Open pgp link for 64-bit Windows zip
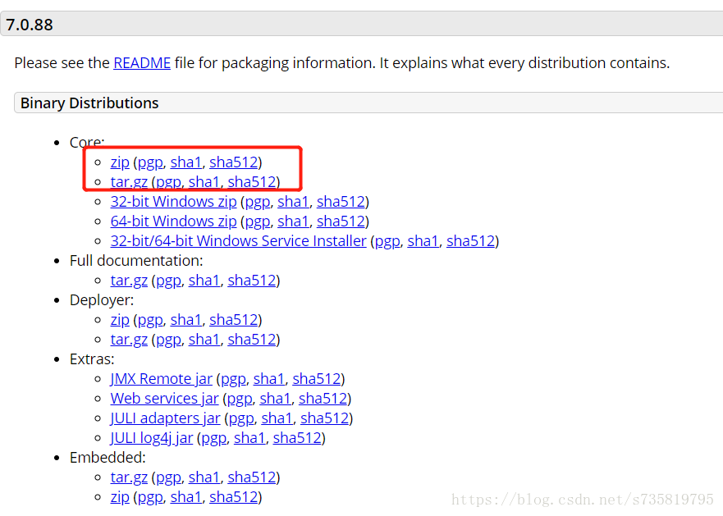 pos(258,221)
